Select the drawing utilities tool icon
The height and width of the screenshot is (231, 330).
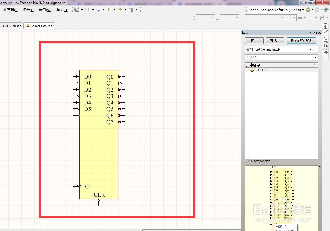[77, 10]
